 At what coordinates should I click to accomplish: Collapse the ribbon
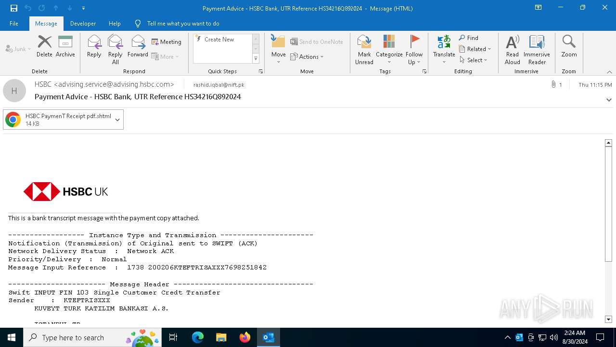click(609, 72)
